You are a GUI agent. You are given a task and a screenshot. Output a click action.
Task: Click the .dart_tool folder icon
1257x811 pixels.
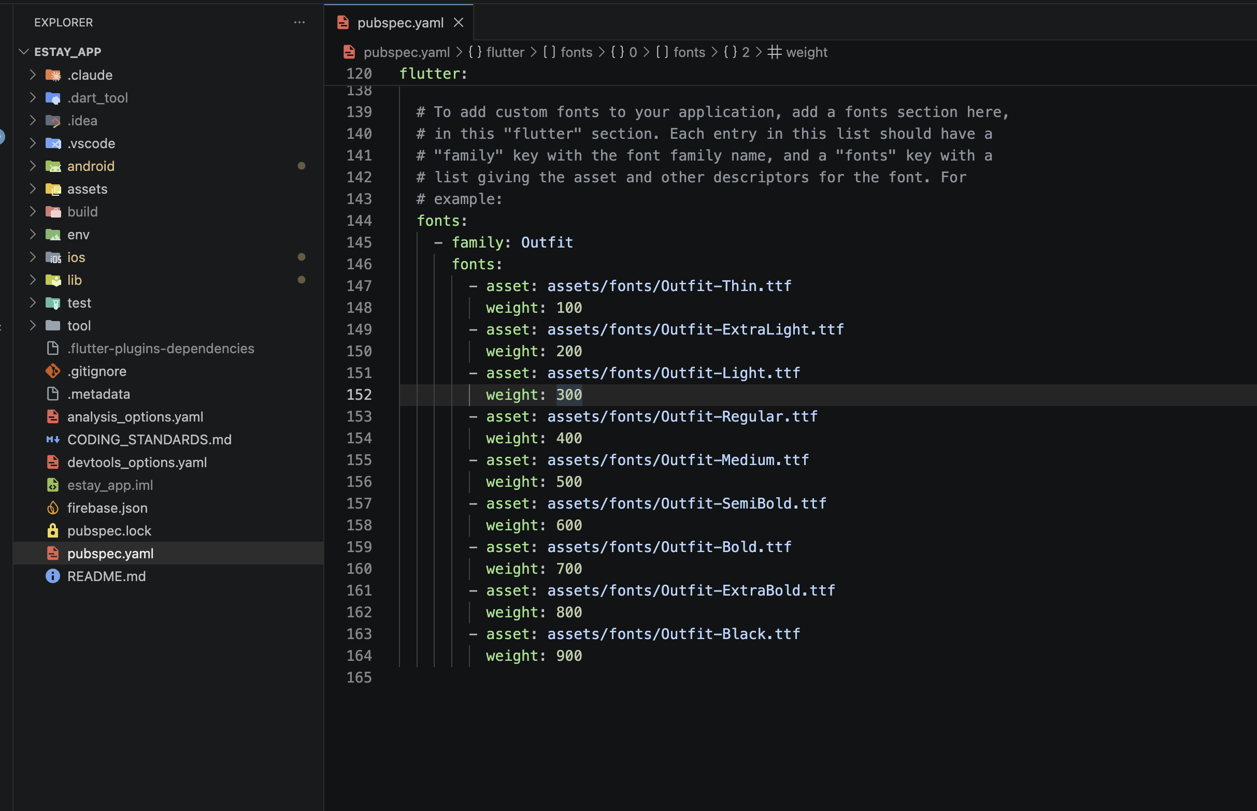pyautogui.click(x=53, y=98)
